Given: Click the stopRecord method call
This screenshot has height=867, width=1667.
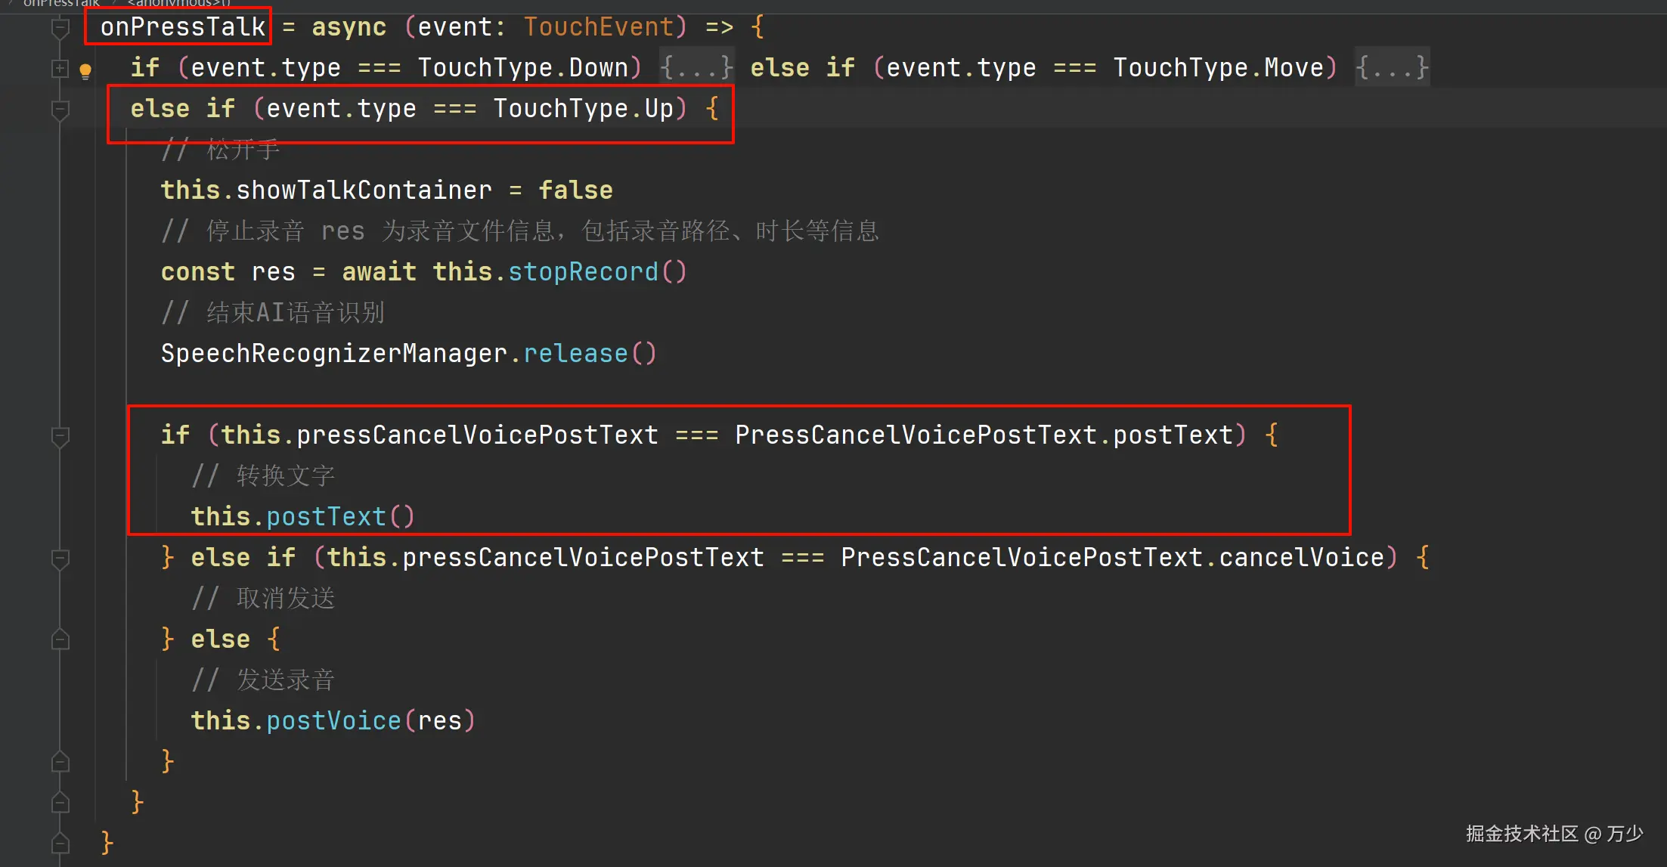Looking at the screenshot, I should tap(582, 272).
